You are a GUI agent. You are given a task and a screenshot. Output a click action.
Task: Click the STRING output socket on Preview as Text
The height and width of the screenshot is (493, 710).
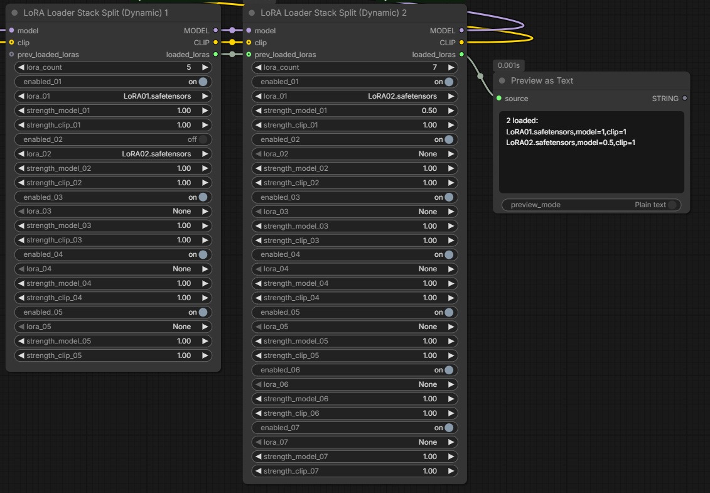click(x=685, y=99)
